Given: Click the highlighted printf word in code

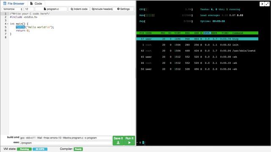Looking at the screenshot, I should (20, 27).
